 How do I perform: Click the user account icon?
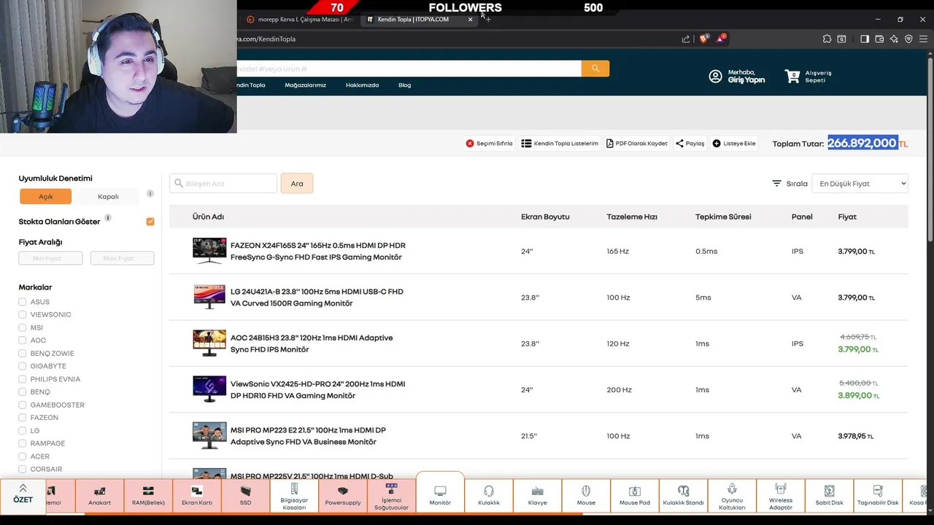point(715,76)
